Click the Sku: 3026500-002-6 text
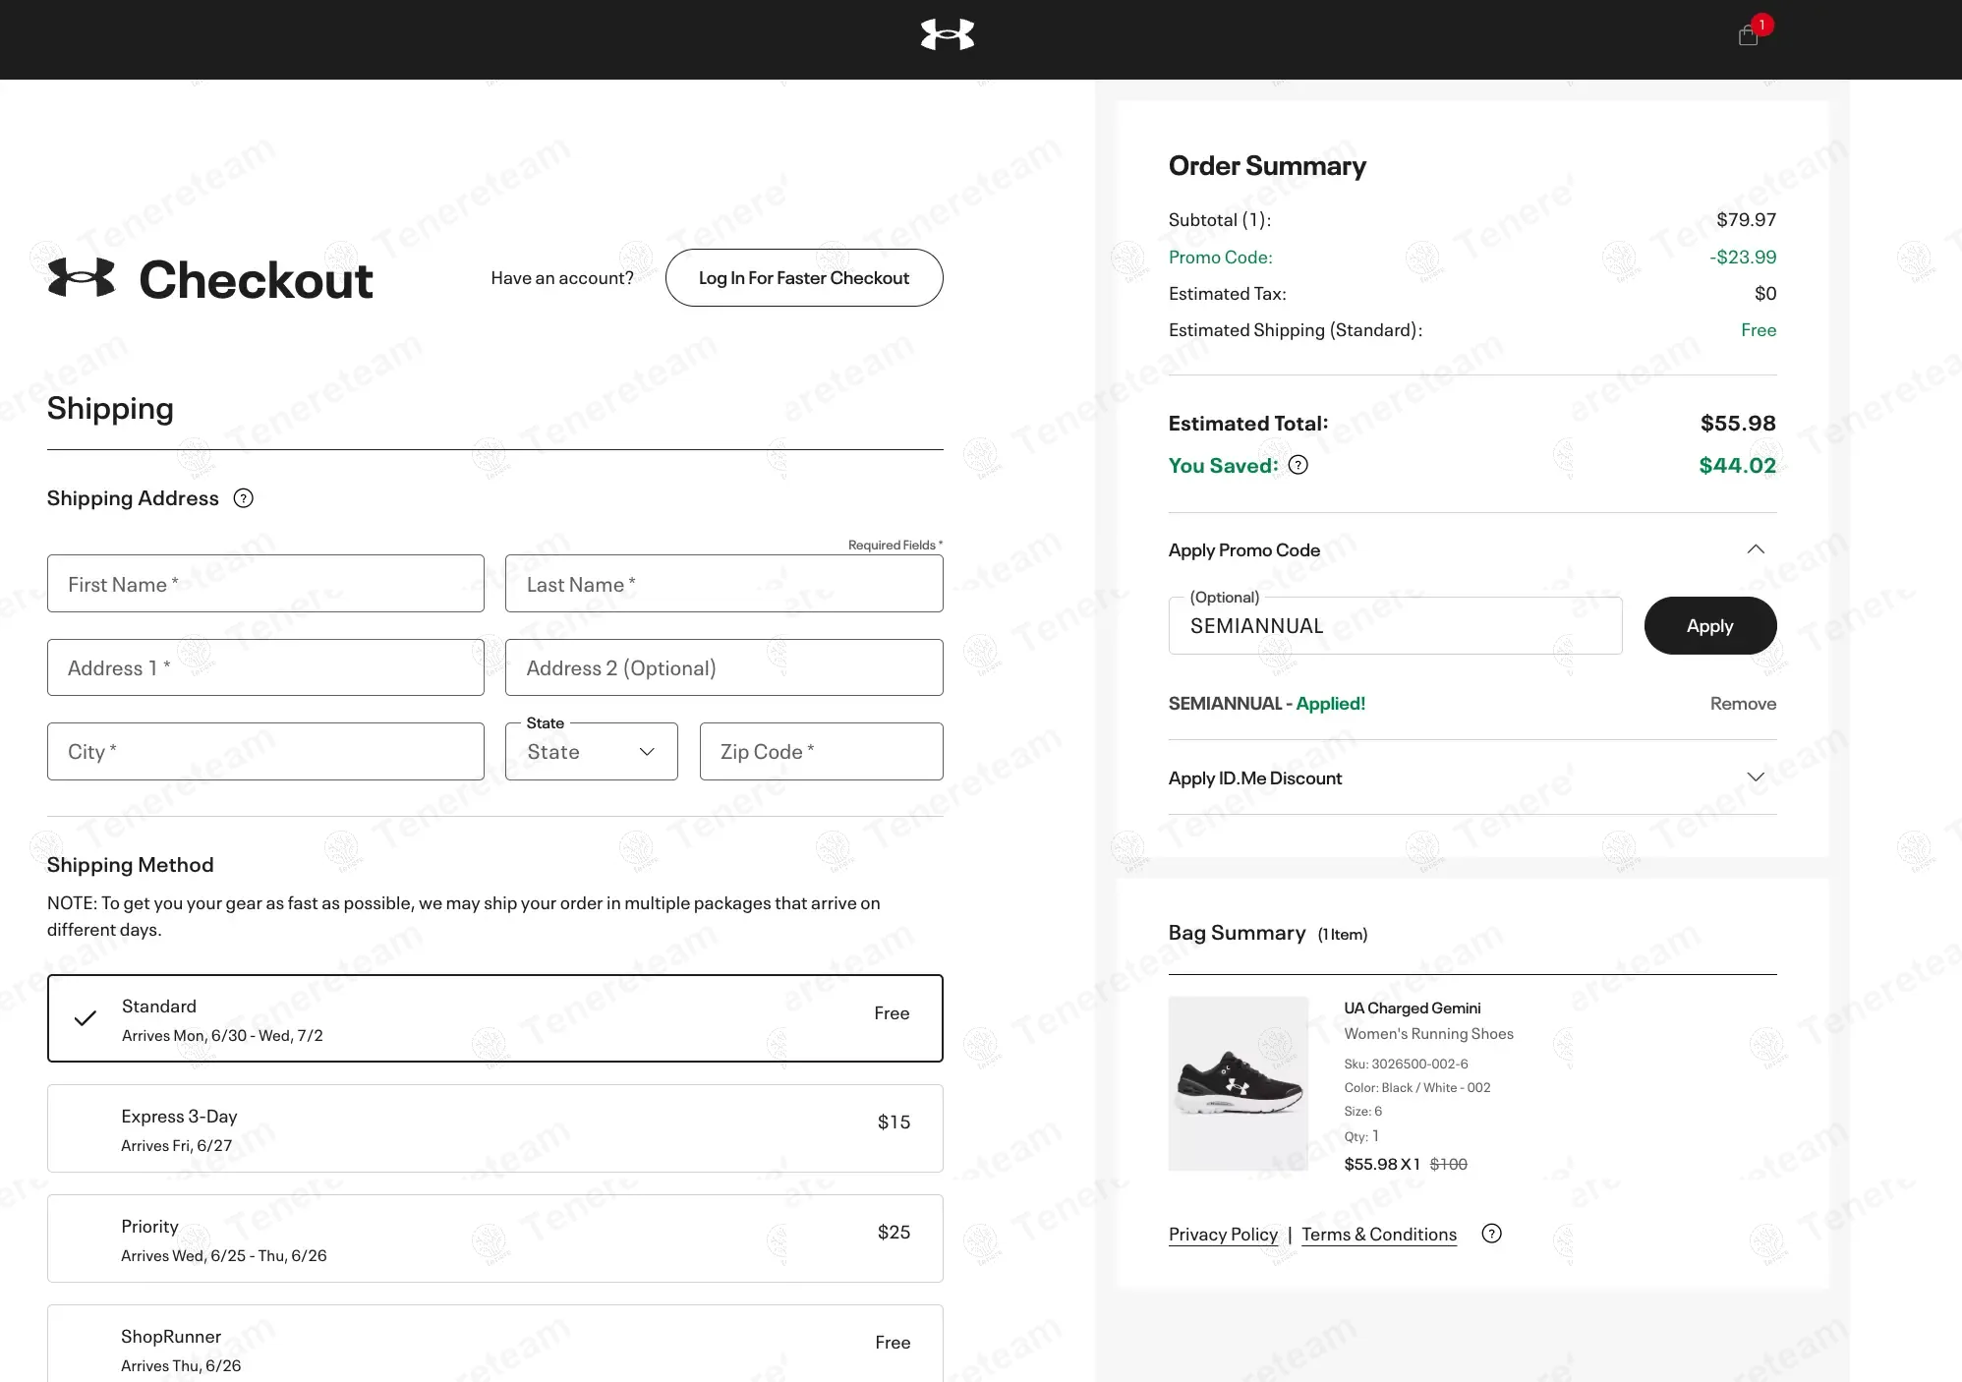Image resolution: width=1962 pixels, height=1382 pixels. coord(1407,1065)
